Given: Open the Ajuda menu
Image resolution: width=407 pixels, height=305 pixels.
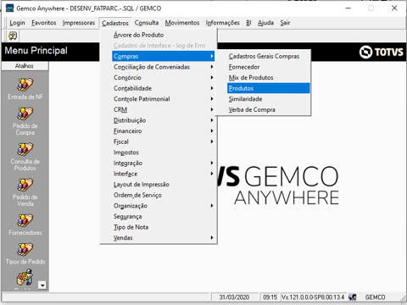Looking at the screenshot, I should 265,23.
